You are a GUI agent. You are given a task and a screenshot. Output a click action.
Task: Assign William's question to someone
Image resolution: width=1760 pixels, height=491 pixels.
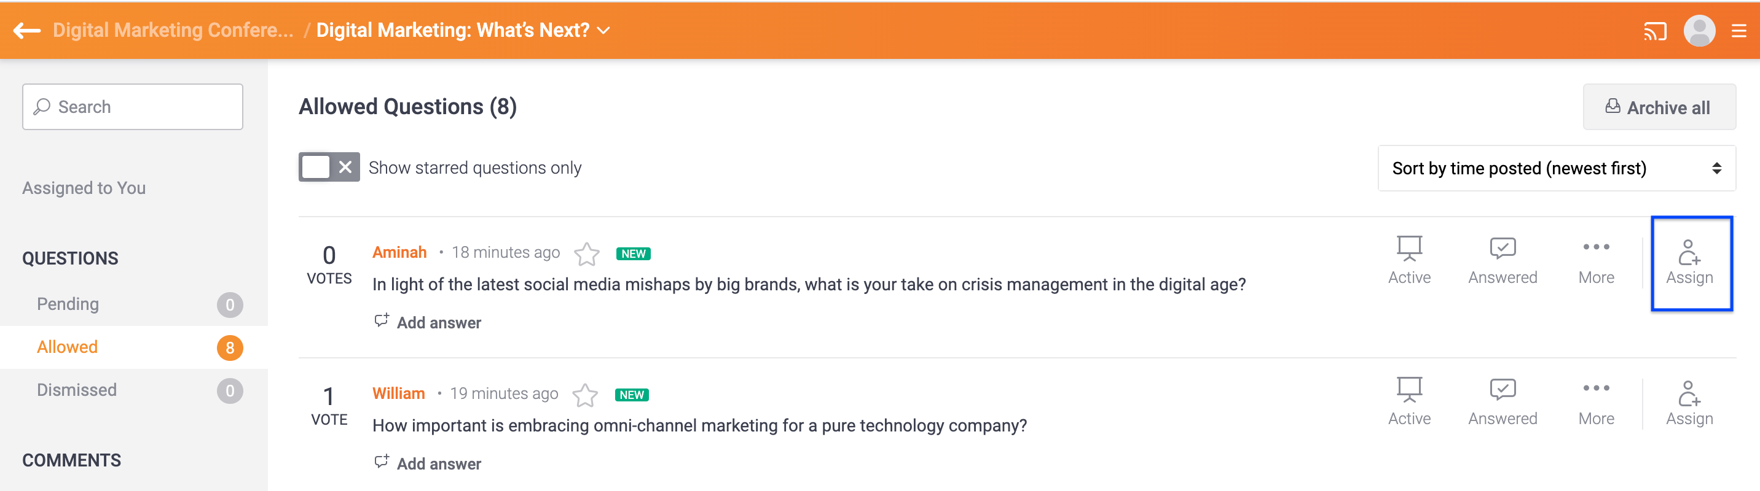click(1689, 401)
